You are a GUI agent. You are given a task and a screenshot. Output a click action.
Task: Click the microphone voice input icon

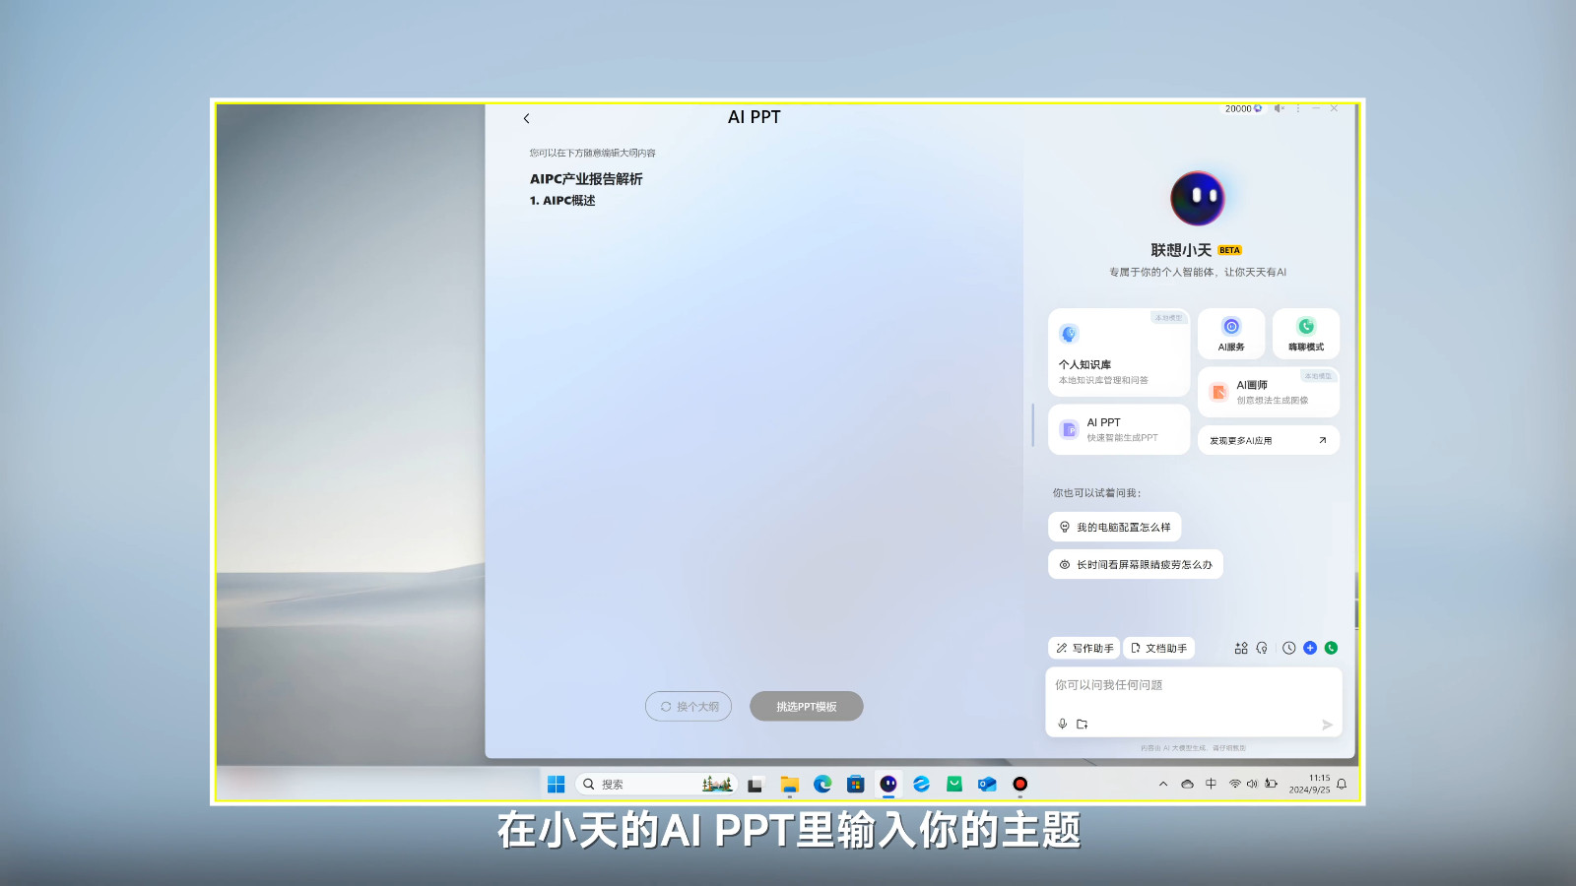pos(1062,724)
